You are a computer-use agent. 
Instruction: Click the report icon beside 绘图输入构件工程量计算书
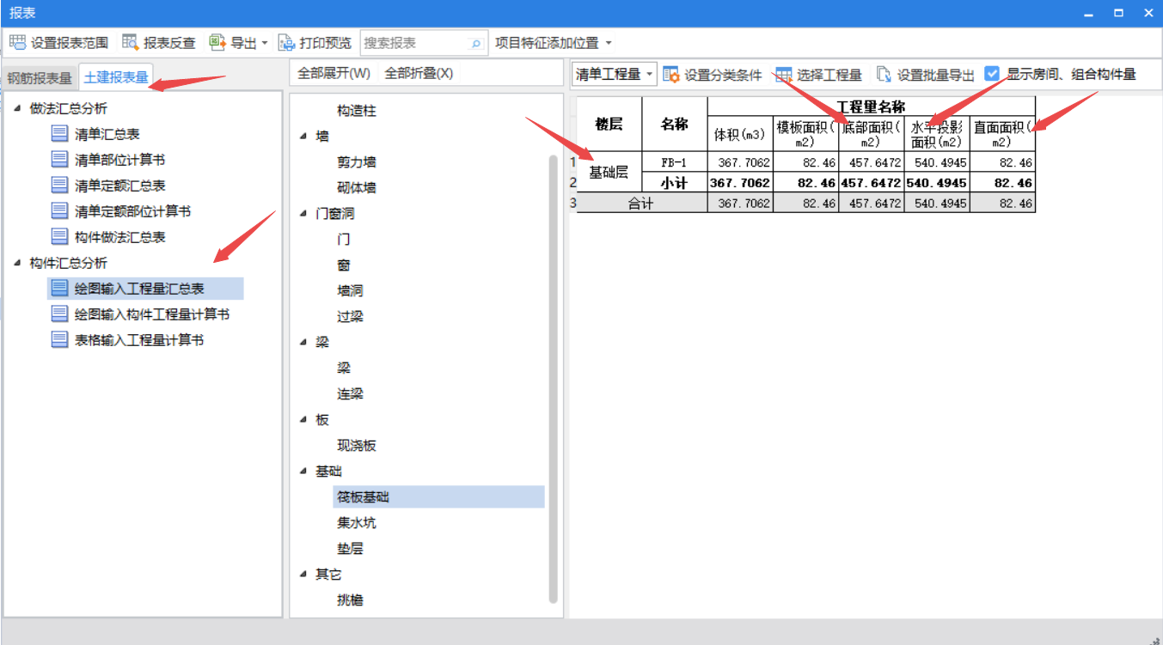click(x=59, y=313)
